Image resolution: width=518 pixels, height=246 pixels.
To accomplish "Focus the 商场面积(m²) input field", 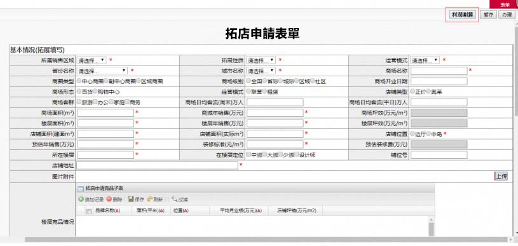I will (x=106, y=113).
